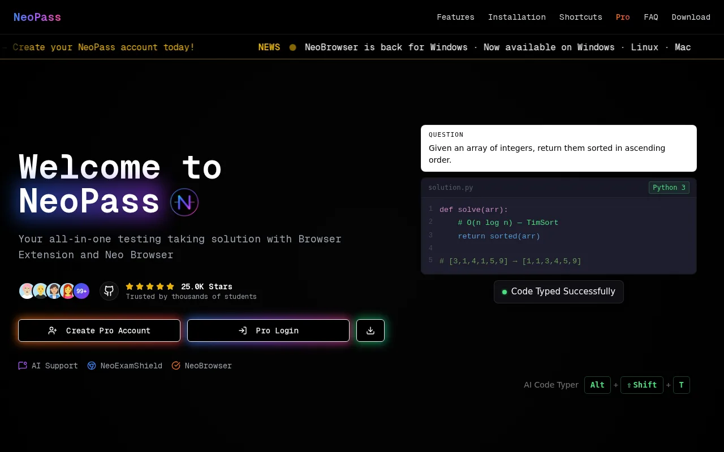
Task: Click the solution.py file name
Action: (x=451, y=188)
